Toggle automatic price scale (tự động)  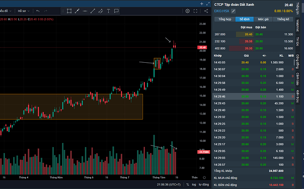pyautogui.click(x=204, y=184)
